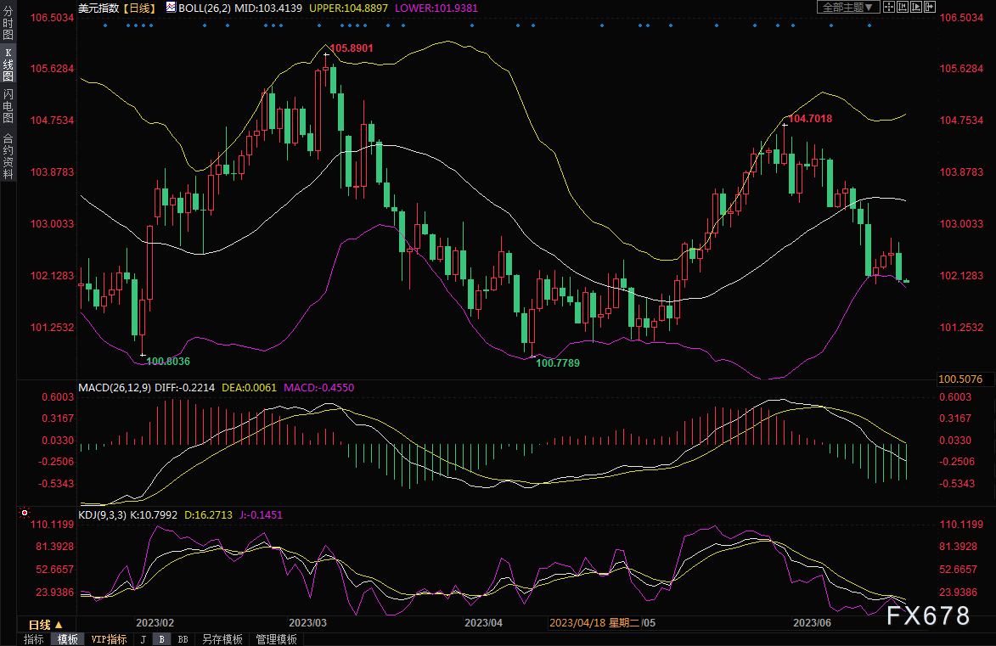Click the 另存模板 button
This screenshot has width=996, height=646.
click(x=222, y=639)
